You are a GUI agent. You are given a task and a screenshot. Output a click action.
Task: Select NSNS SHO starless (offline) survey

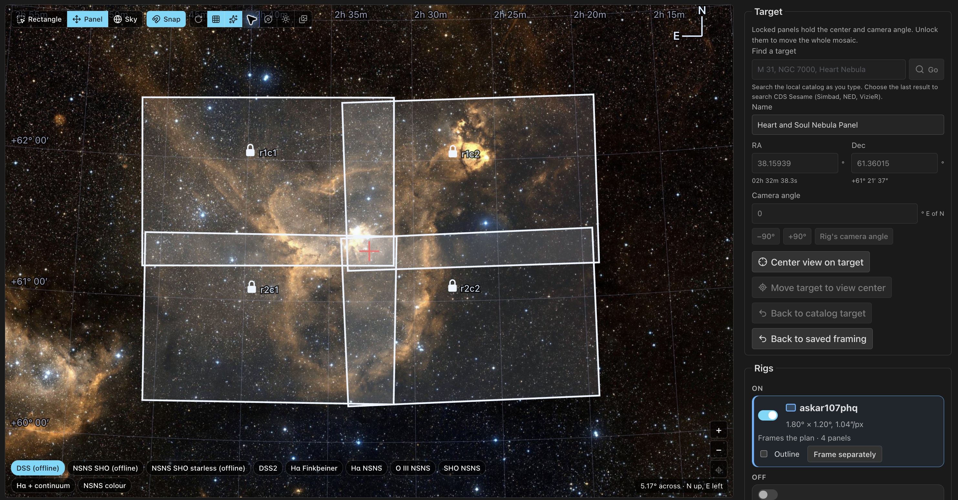tap(198, 468)
